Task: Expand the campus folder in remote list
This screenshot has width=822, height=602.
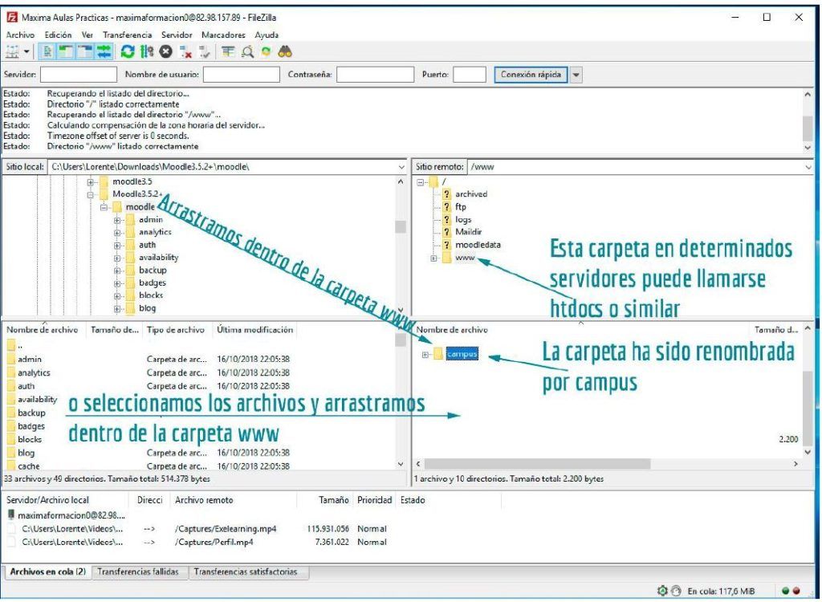Action: pyautogui.click(x=425, y=355)
